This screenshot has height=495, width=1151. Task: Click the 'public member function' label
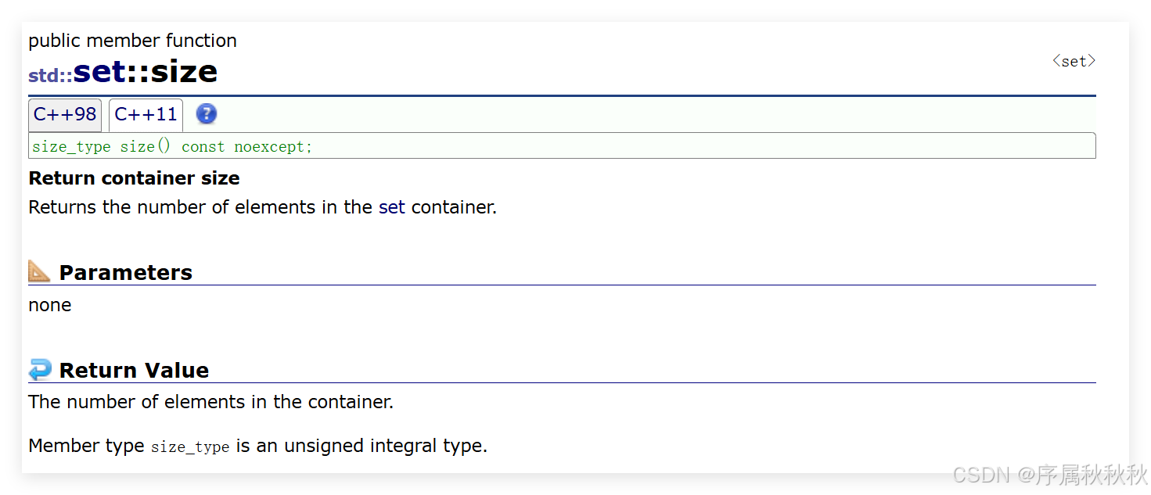(132, 41)
